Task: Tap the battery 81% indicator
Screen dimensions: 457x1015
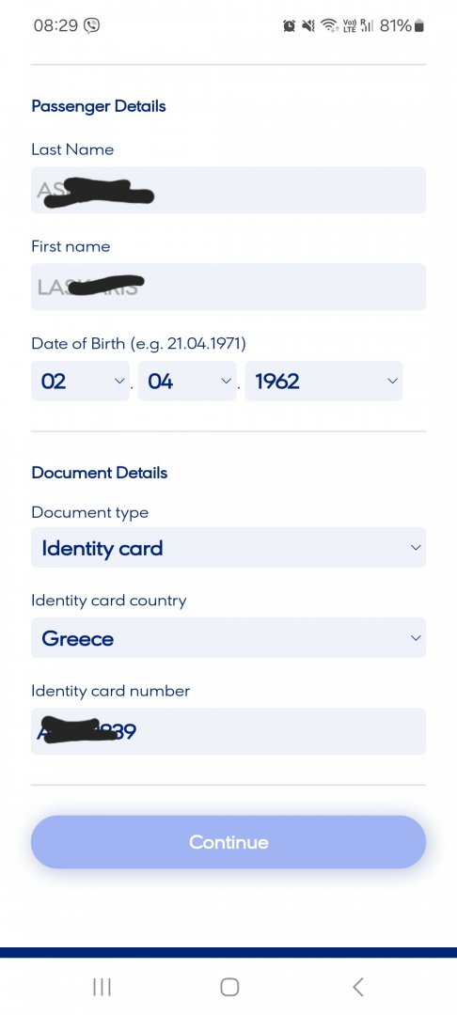Action: click(402, 26)
